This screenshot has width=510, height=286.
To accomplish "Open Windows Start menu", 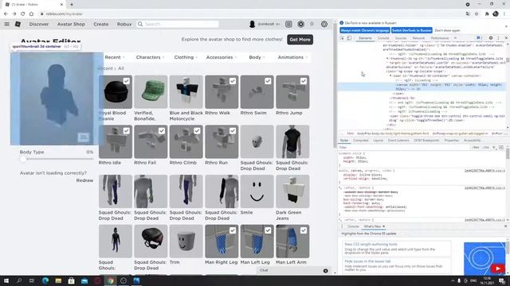I will pyautogui.click(x=6, y=280).
